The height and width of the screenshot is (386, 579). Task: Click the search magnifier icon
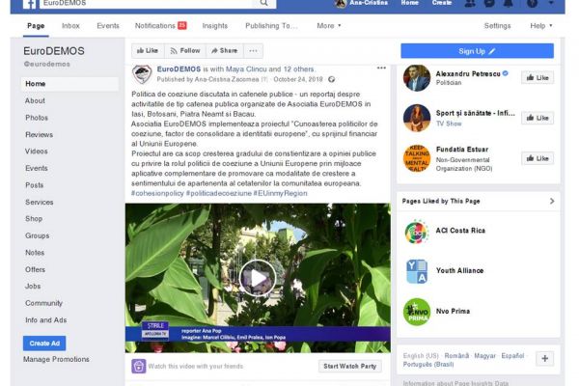click(264, 3)
